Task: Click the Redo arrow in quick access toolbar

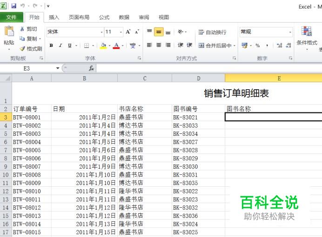Action: (x=35, y=6)
